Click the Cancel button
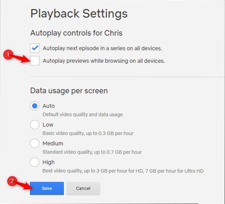The width and height of the screenshot is (225, 204). point(83,188)
